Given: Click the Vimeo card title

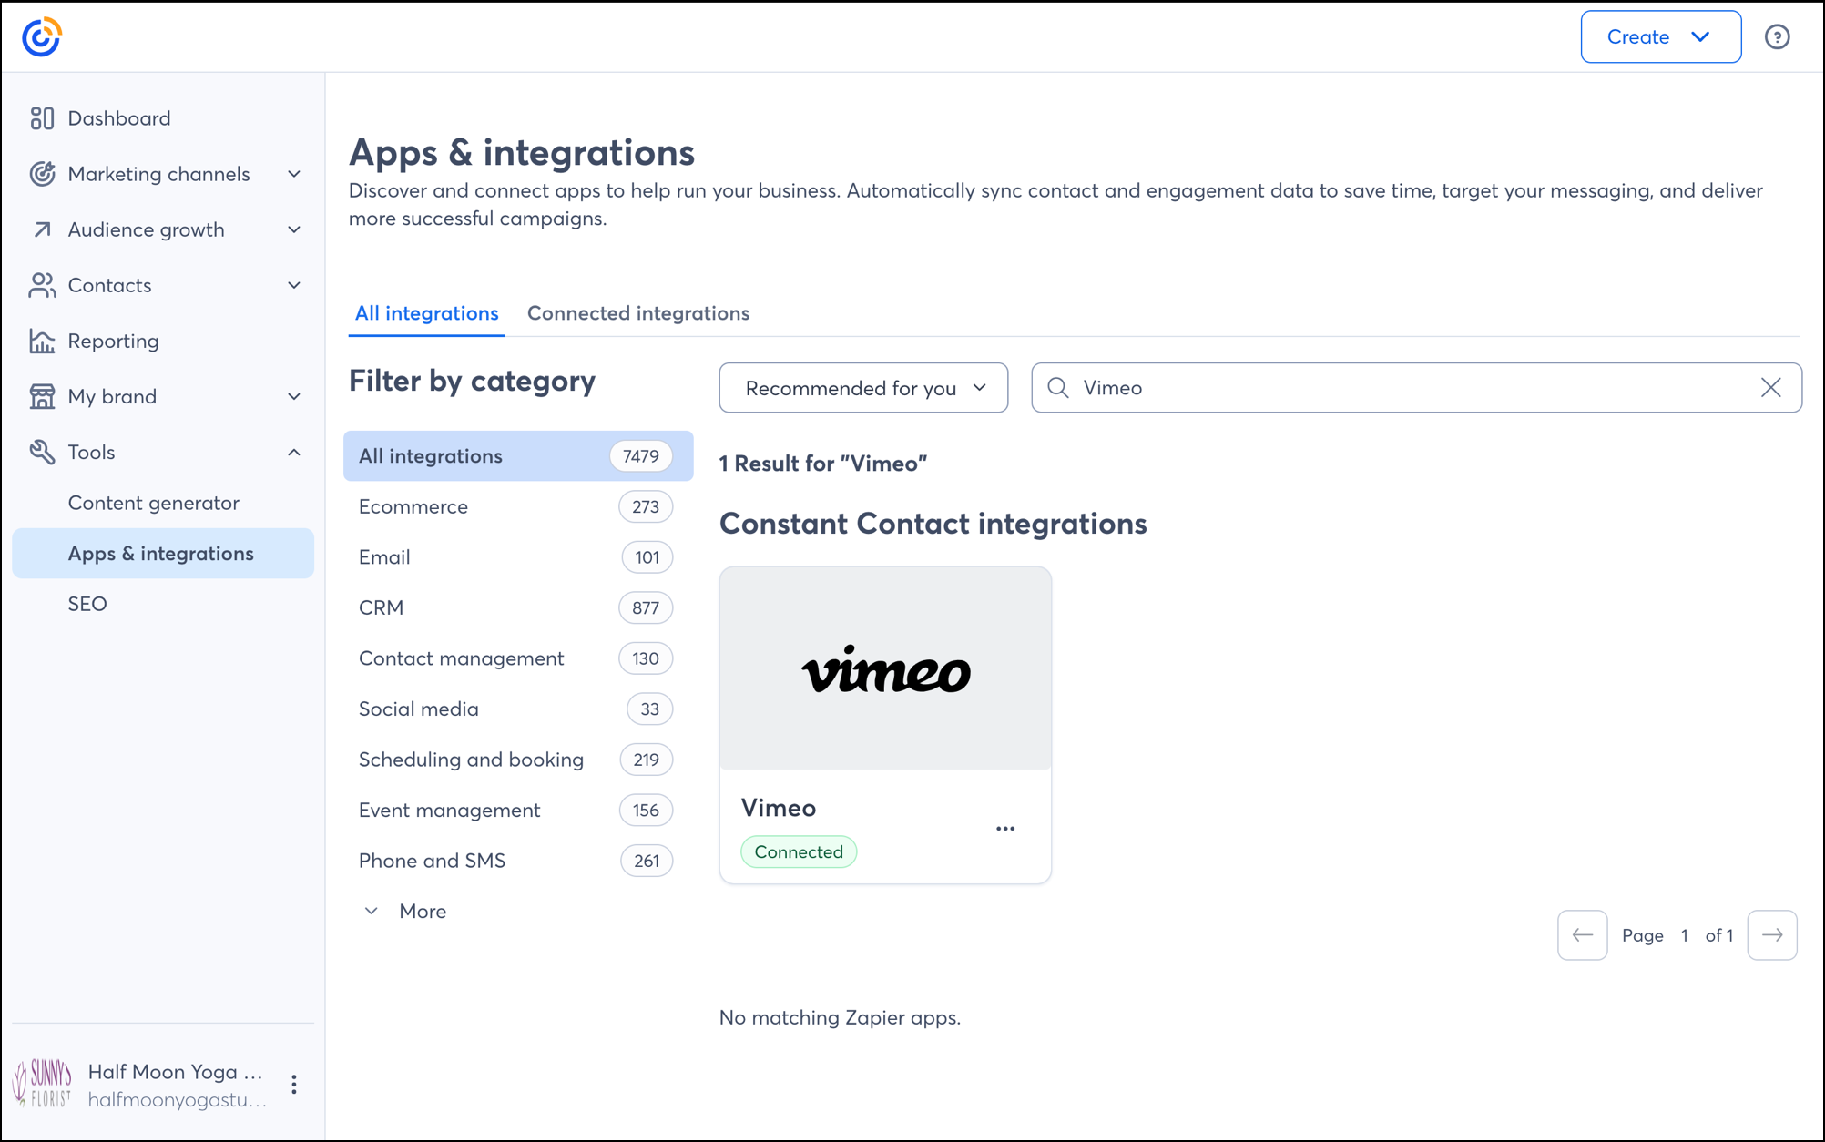Looking at the screenshot, I should click(x=779, y=808).
